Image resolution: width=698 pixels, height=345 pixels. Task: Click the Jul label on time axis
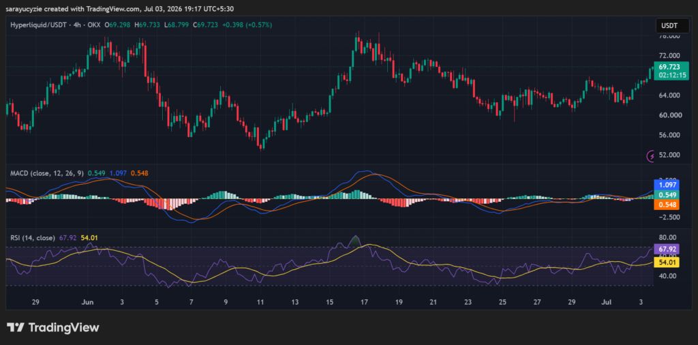[x=607, y=302]
